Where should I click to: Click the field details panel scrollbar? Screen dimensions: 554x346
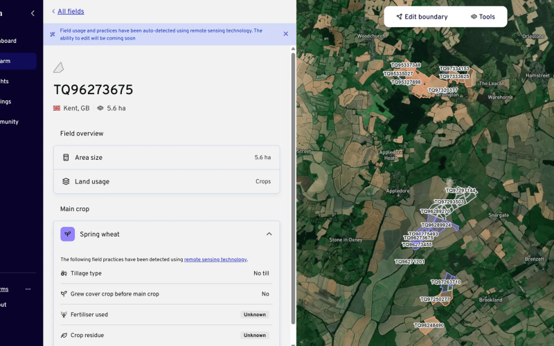pos(293,188)
